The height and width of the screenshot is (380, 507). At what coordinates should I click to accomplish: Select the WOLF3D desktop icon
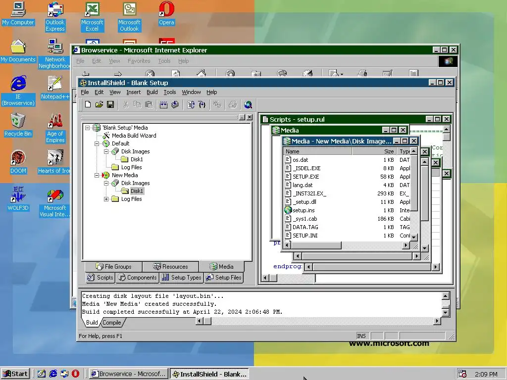[18, 199]
